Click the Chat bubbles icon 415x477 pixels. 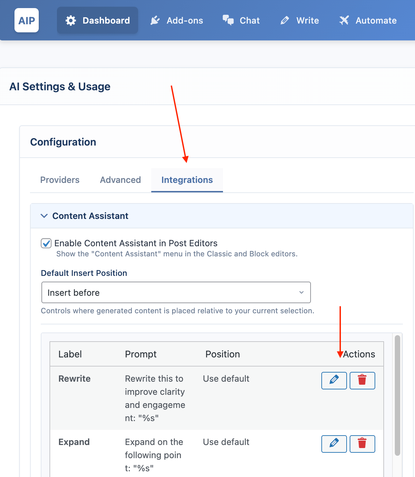pyautogui.click(x=228, y=20)
